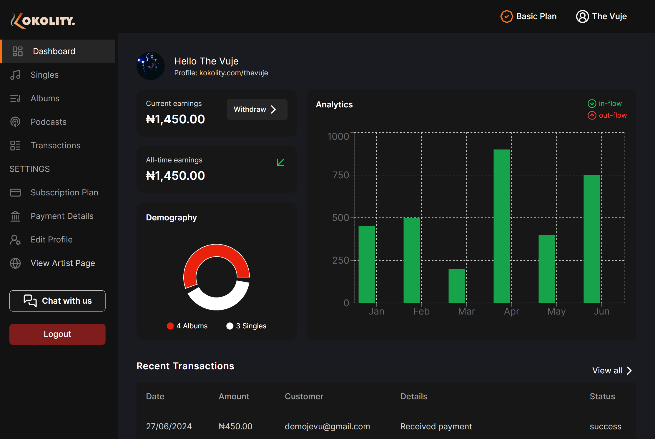Click the Payment Details bank icon

point(15,216)
